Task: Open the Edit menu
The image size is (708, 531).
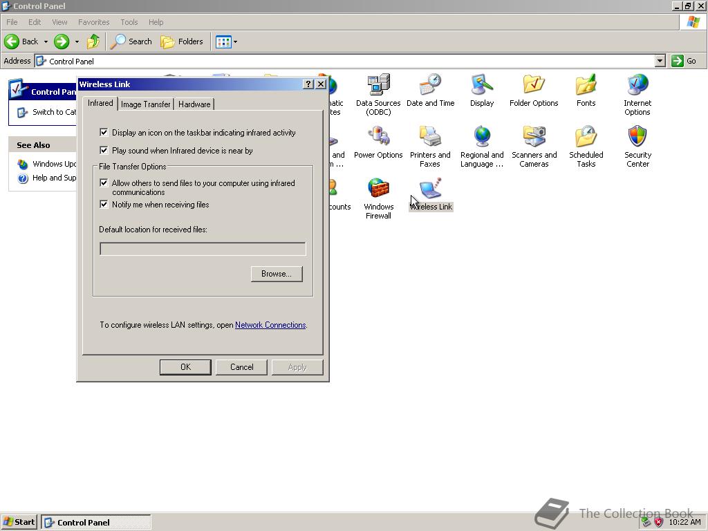Action: [35, 22]
